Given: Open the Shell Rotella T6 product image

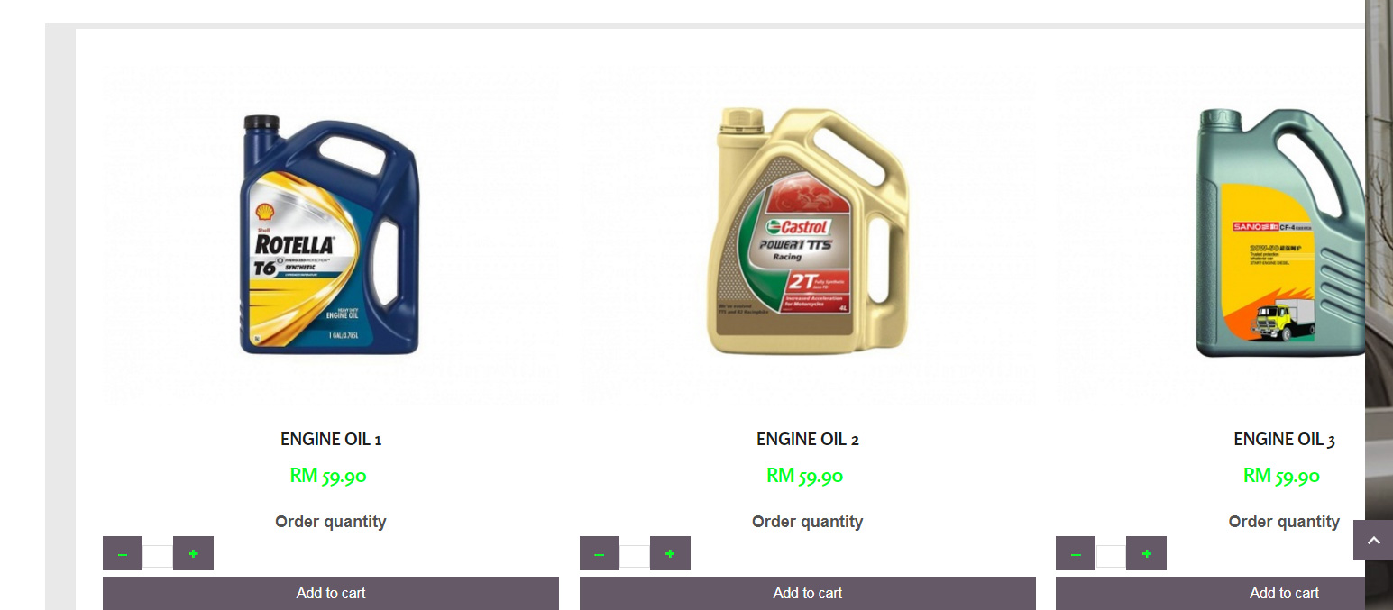Looking at the screenshot, I should (x=331, y=234).
